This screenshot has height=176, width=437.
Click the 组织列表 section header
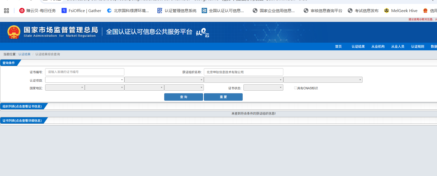22,106
